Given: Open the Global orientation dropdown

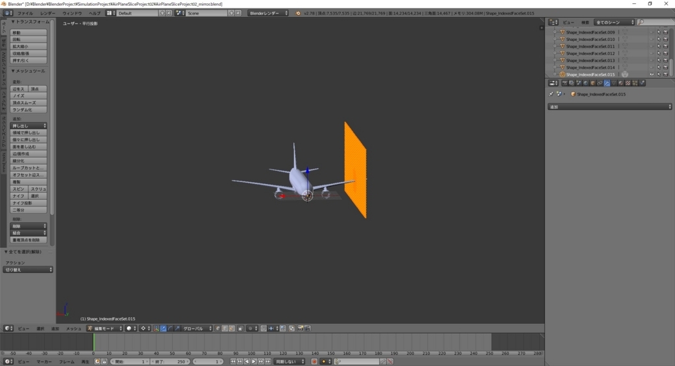Looking at the screenshot, I should coord(196,328).
